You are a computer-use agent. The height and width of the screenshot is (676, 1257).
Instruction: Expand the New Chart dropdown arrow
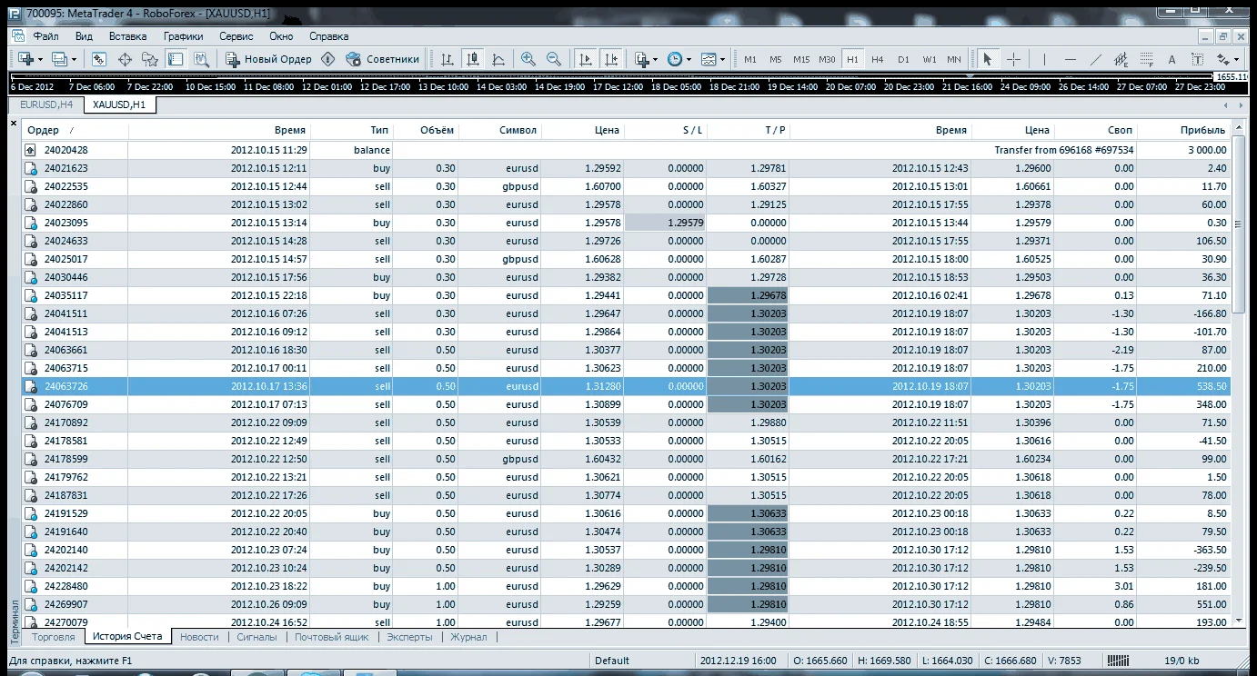(40, 59)
